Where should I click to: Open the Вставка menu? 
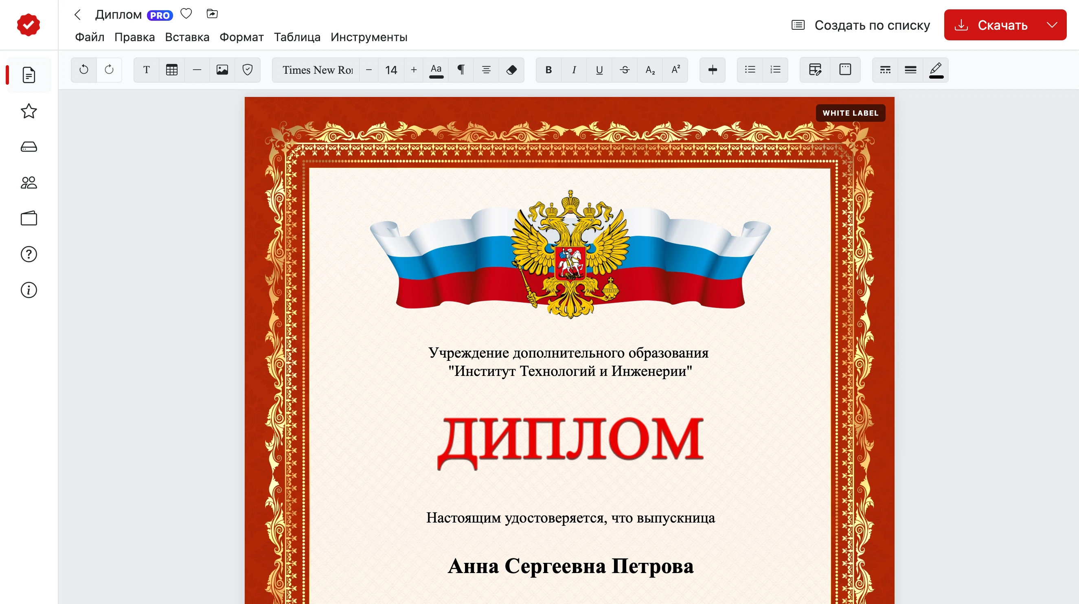click(x=187, y=37)
